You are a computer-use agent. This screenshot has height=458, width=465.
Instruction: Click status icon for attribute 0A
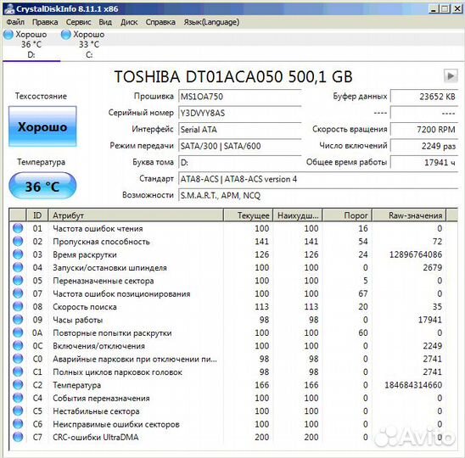click(18, 332)
